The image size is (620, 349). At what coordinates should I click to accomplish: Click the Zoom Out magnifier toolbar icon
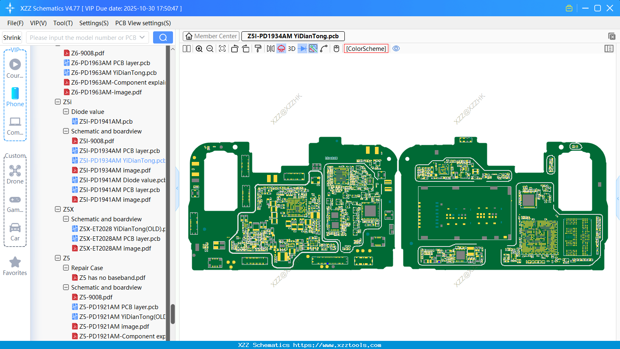click(x=210, y=48)
